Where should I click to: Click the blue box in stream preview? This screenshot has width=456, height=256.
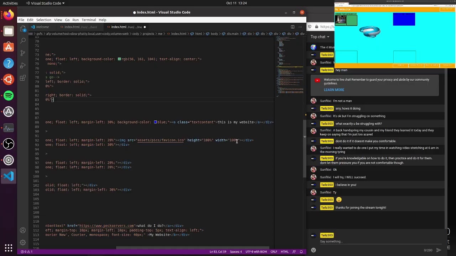(x=404, y=19)
